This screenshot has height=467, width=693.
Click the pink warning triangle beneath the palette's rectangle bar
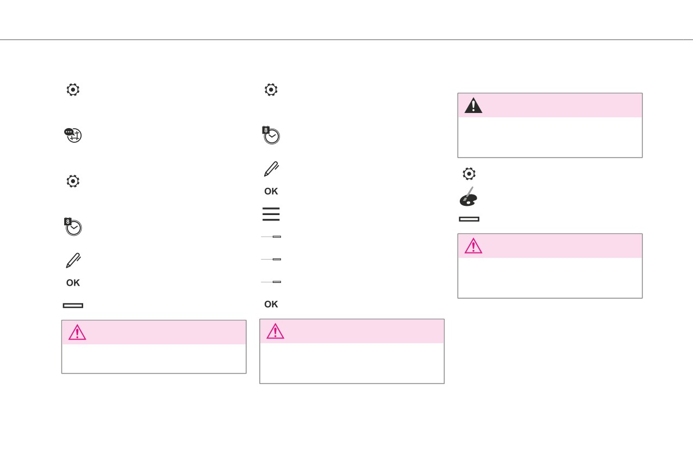click(x=473, y=246)
